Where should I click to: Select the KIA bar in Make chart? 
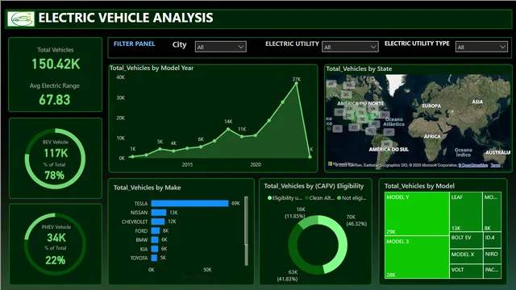click(x=155, y=249)
